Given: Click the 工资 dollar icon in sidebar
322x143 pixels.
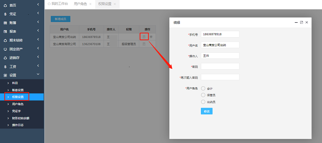Looking at the screenshot, I should [x=5, y=67].
